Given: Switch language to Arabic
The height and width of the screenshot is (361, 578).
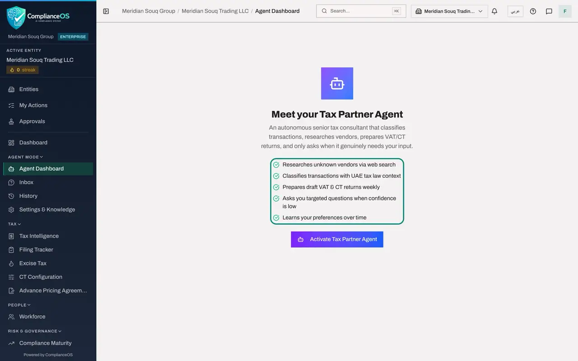Looking at the screenshot, I should [x=515, y=11].
